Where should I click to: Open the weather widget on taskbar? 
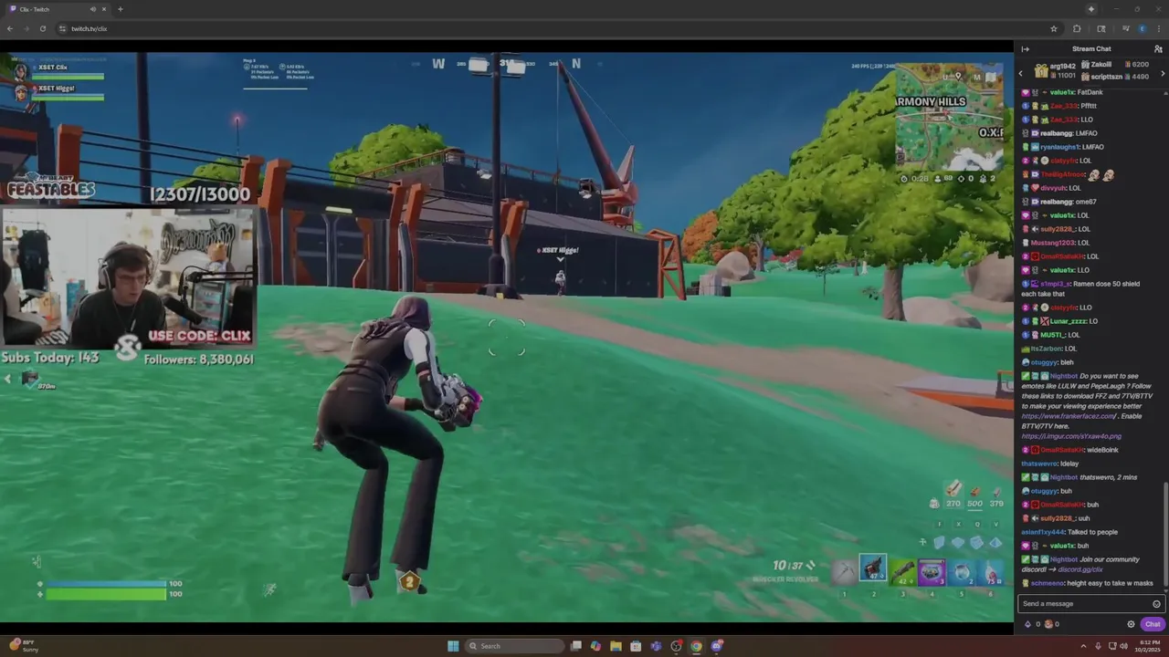(x=24, y=646)
